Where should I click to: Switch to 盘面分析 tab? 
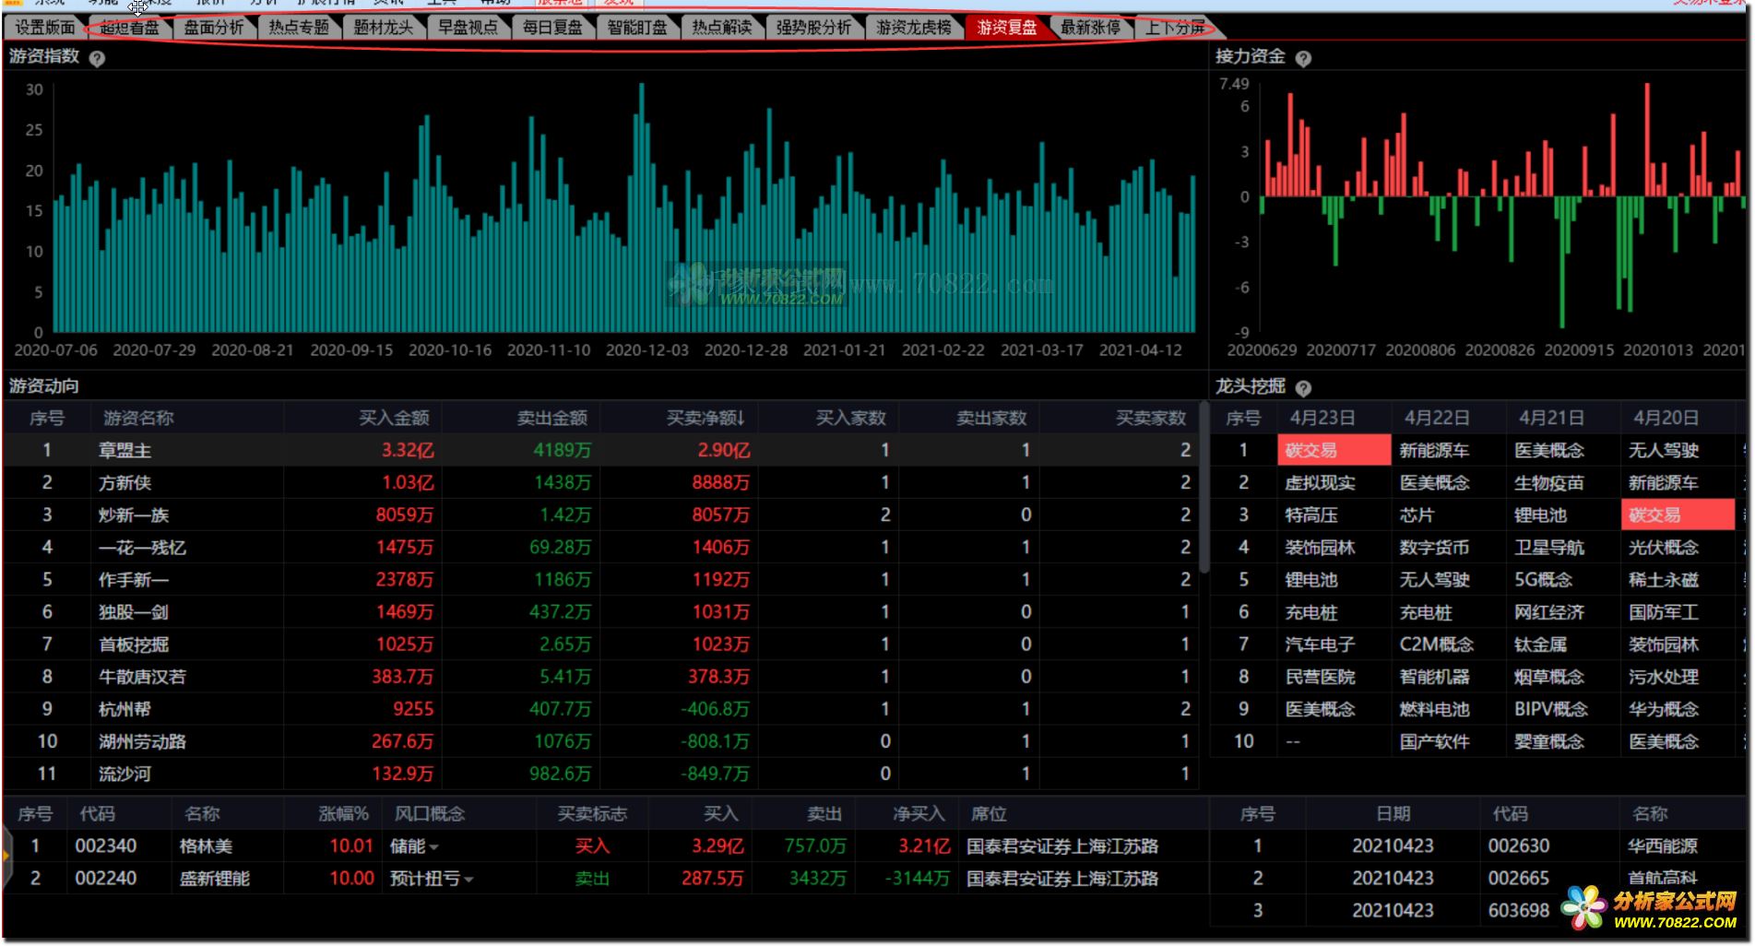click(x=214, y=28)
